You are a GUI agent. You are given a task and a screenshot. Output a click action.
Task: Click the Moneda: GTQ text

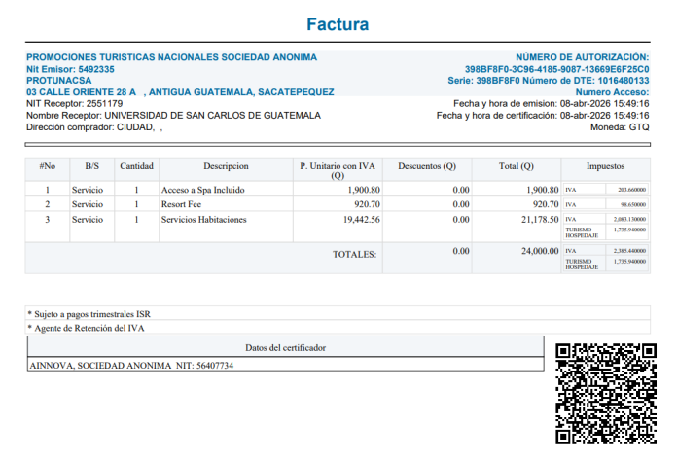coord(620,126)
